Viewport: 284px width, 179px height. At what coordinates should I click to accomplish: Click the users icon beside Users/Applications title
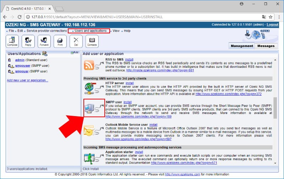tap(45, 53)
